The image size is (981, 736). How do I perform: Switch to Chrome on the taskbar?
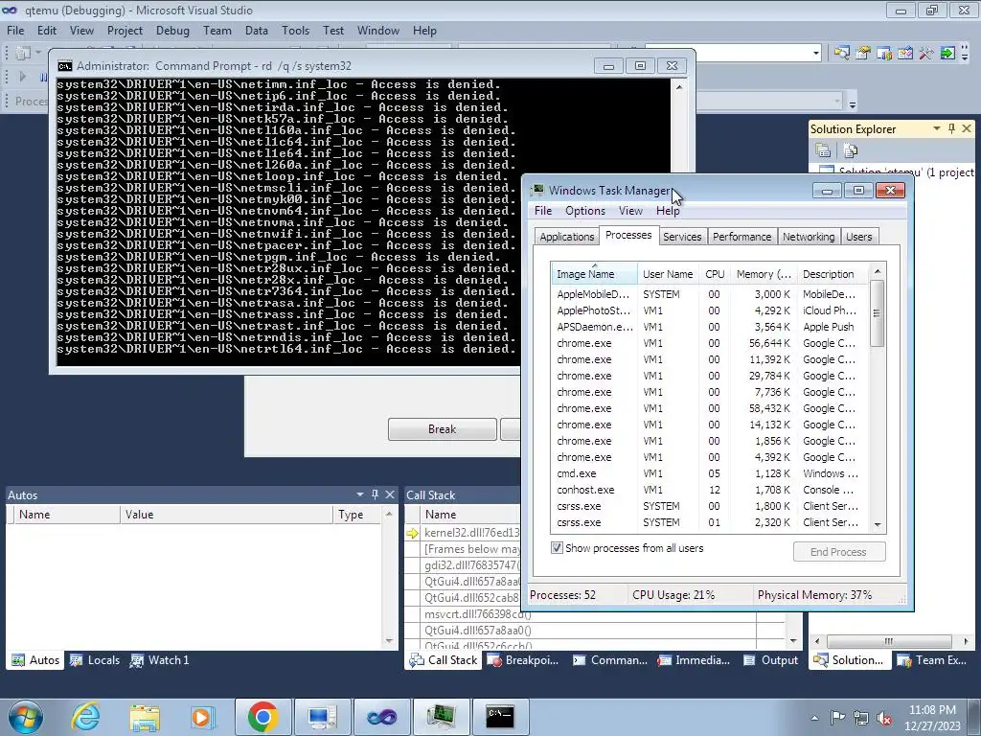pyautogui.click(x=262, y=717)
